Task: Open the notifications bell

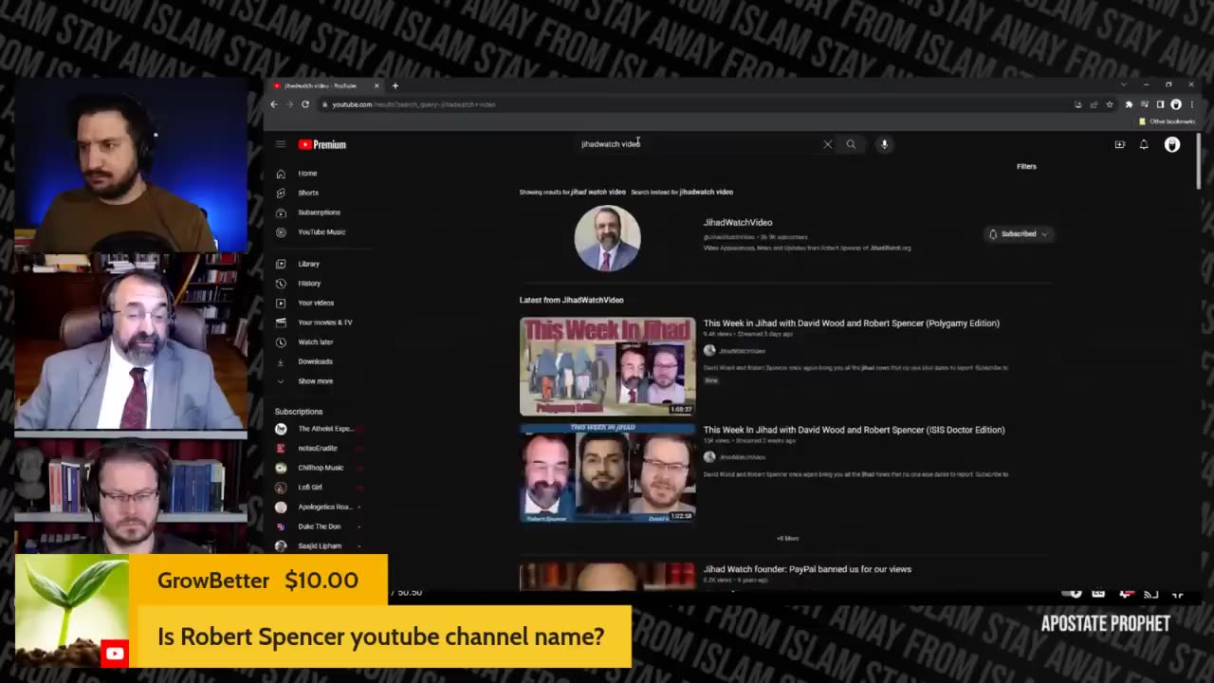Action: tap(1144, 144)
